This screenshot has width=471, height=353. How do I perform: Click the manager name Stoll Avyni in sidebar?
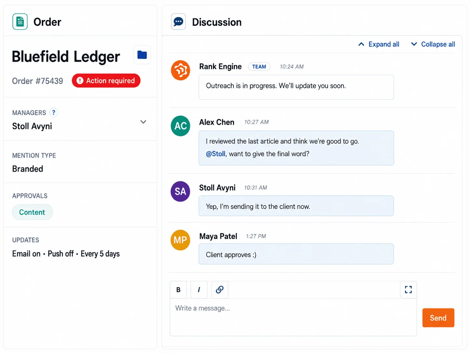[x=32, y=126]
